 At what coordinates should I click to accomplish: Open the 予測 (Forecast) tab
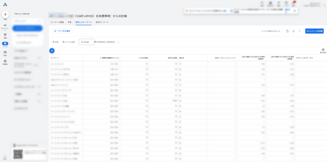coord(70,22)
